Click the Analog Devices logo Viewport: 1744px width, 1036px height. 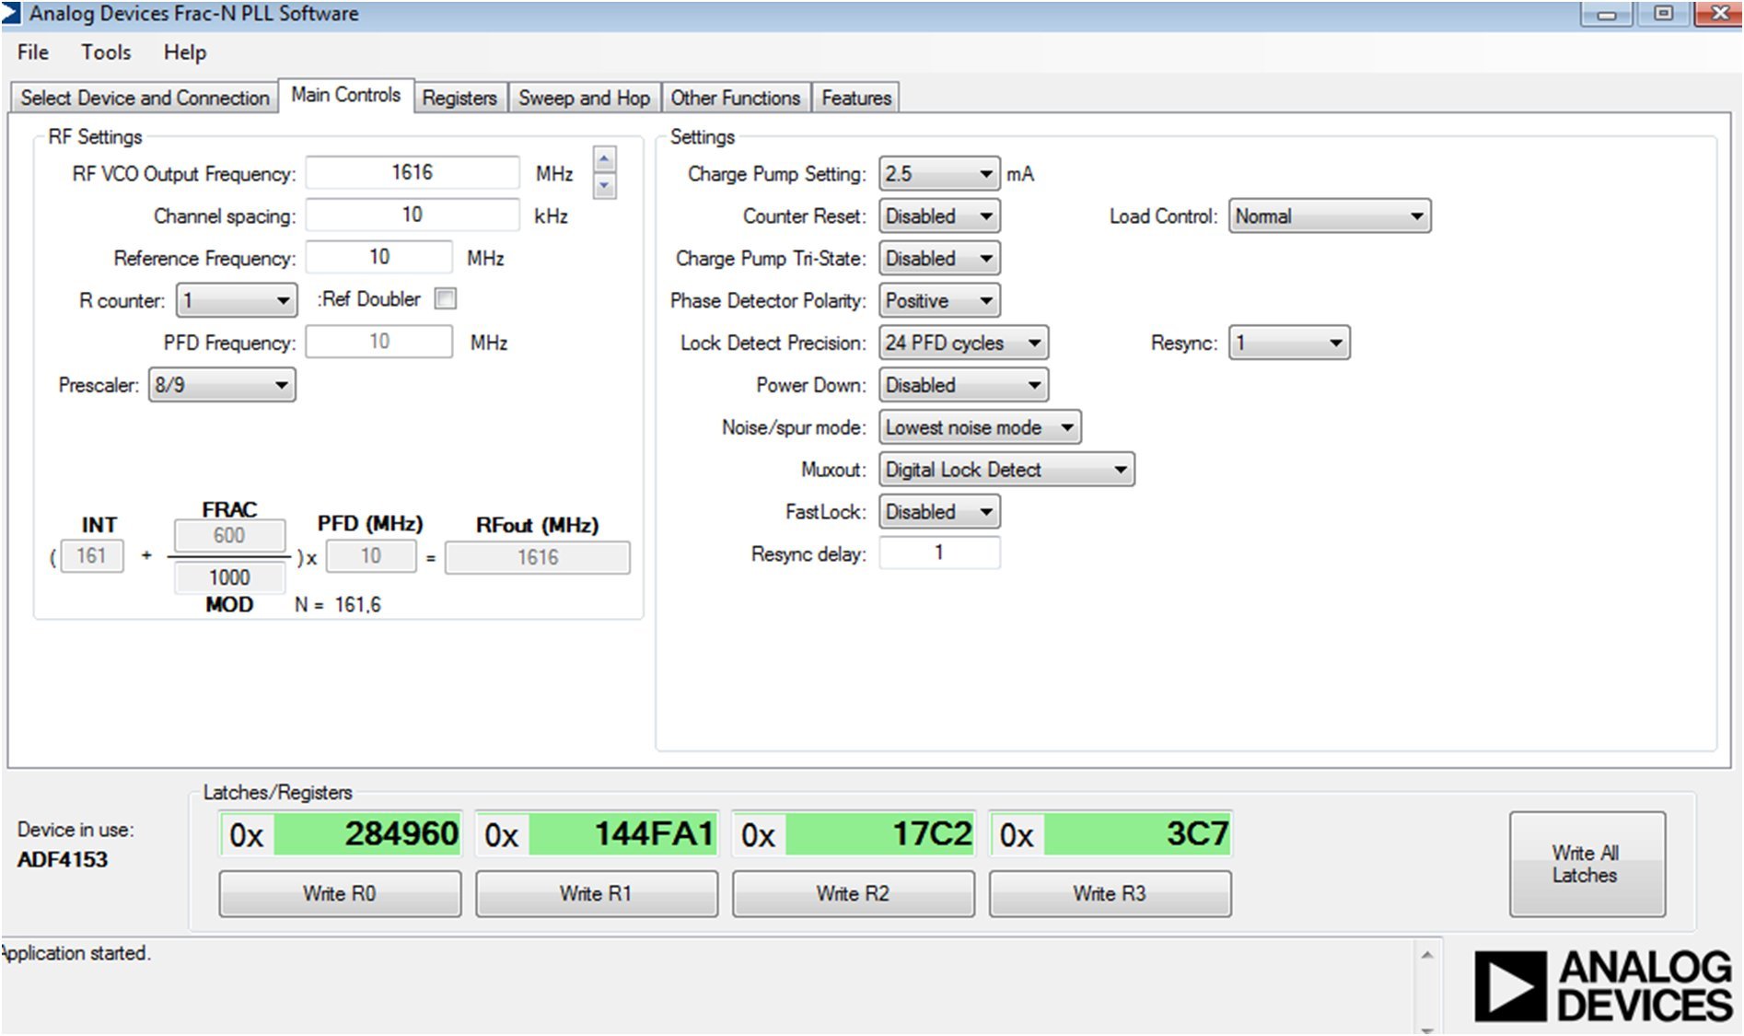[x=1602, y=986]
